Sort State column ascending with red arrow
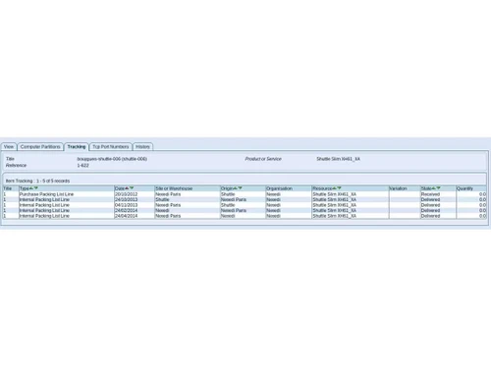Viewport: 491px width, 368px height. 434,188
